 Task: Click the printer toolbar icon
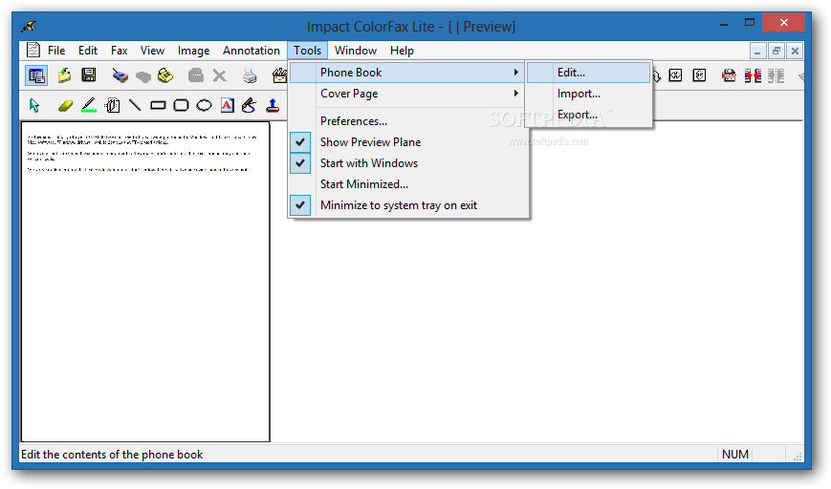pyautogui.click(x=249, y=75)
